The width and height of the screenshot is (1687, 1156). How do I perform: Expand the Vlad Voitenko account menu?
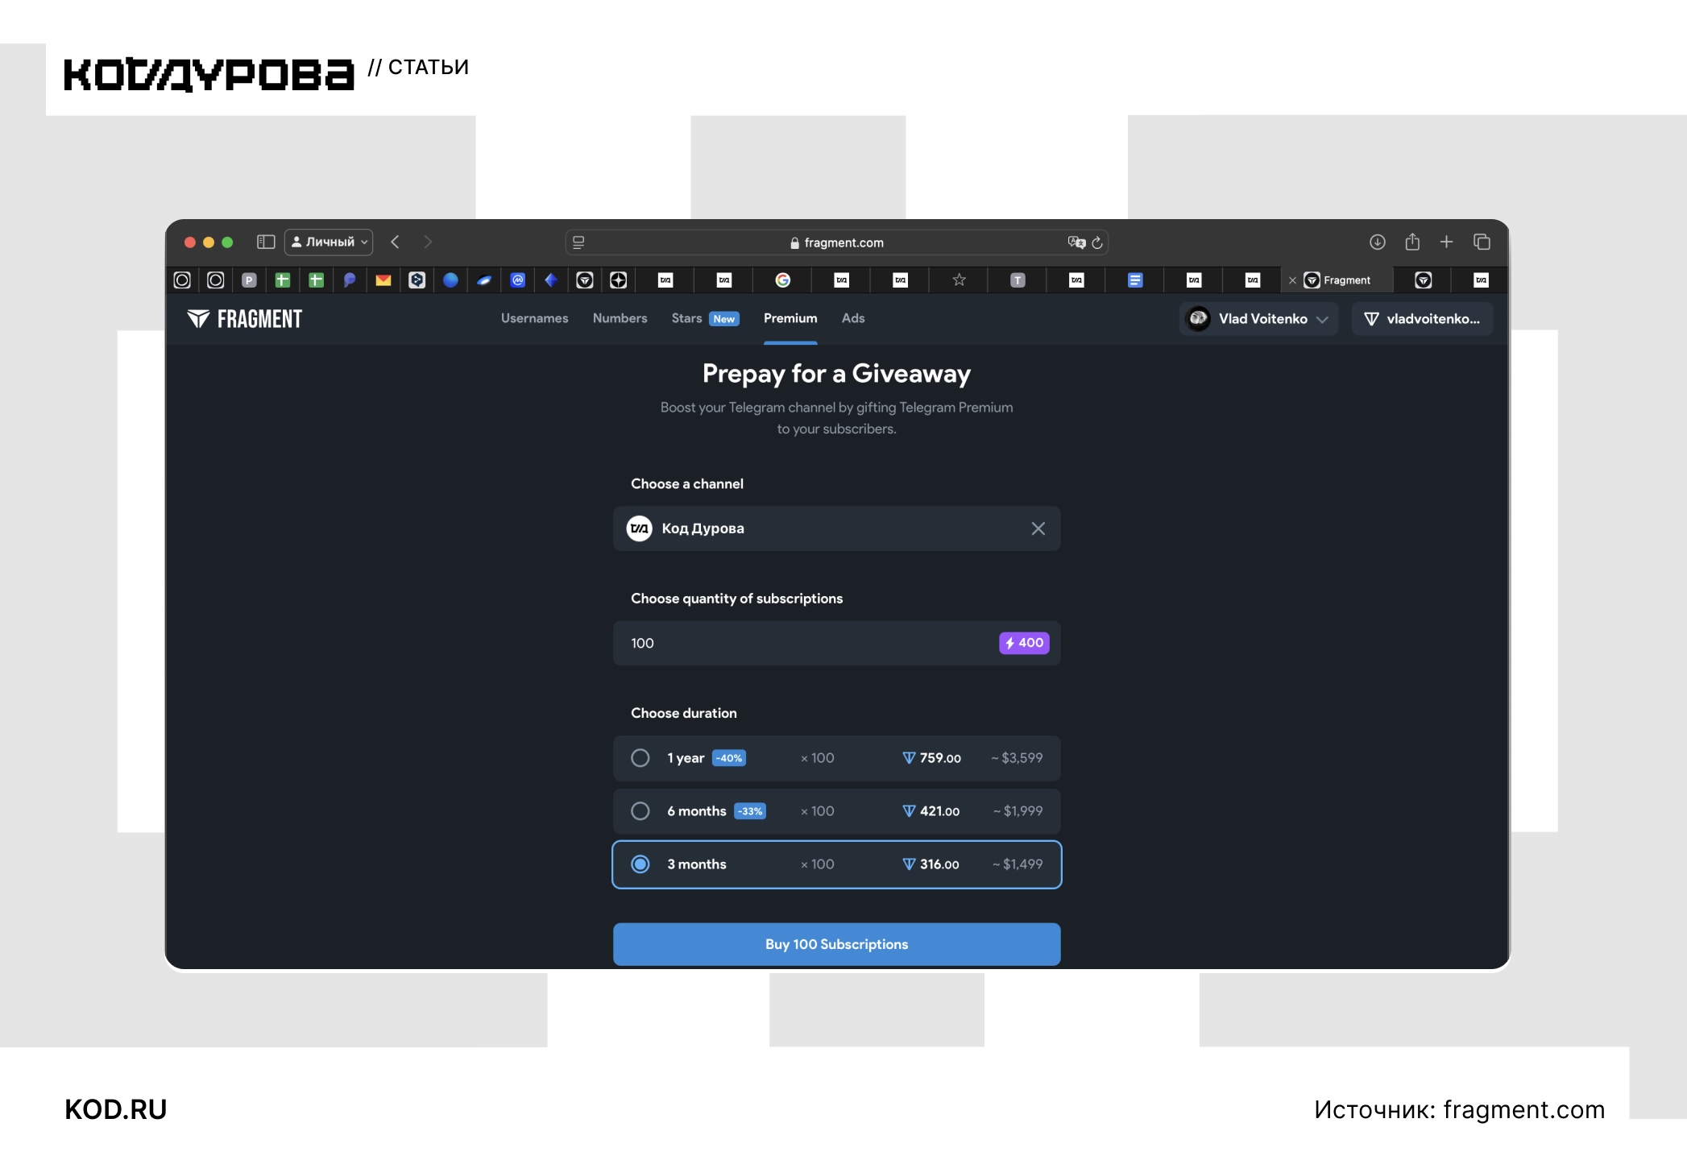(x=1259, y=319)
